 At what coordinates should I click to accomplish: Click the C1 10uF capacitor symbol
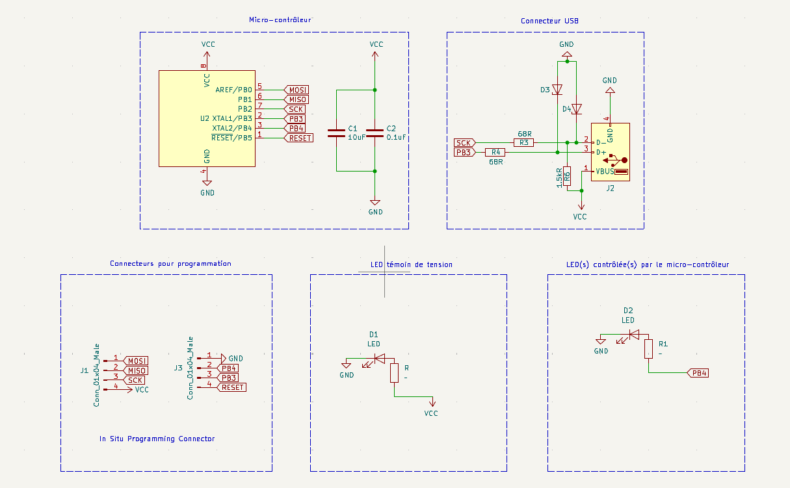click(336, 133)
